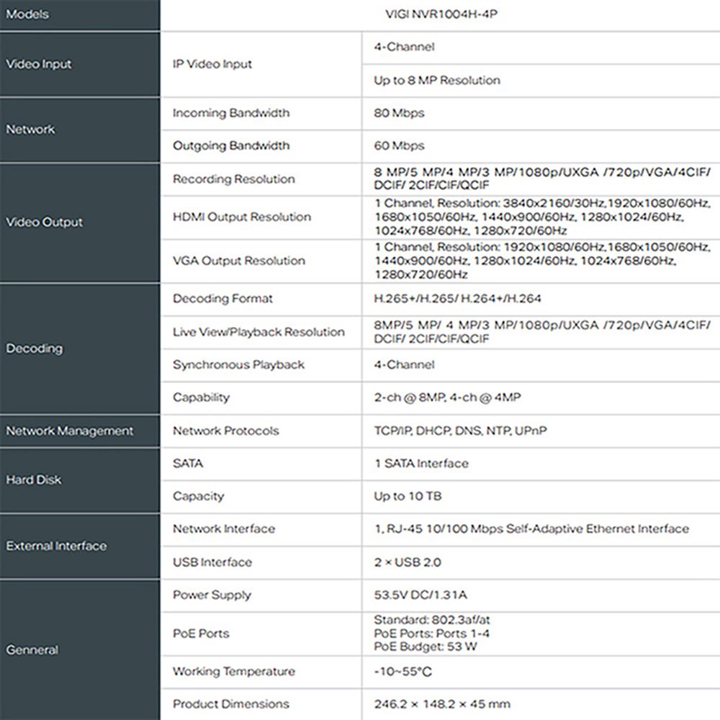Select the Recording Resolution row label

click(x=233, y=179)
